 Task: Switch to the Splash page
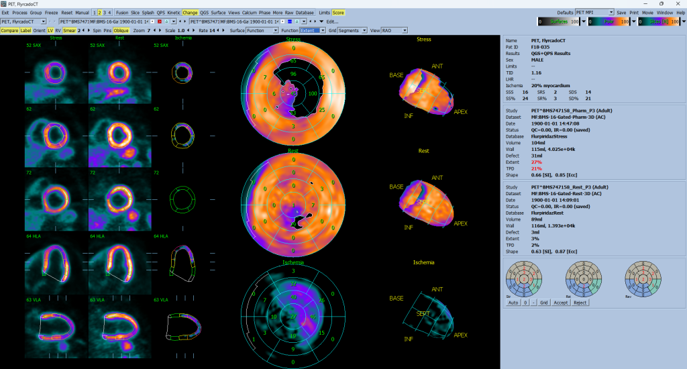pyautogui.click(x=148, y=13)
